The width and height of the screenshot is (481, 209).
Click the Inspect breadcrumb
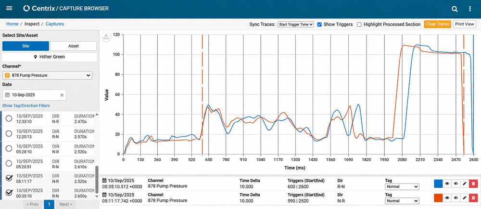pyautogui.click(x=32, y=24)
